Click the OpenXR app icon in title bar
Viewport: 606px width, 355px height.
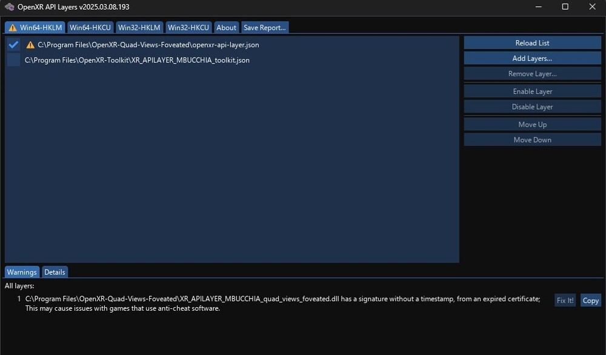point(9,7)
